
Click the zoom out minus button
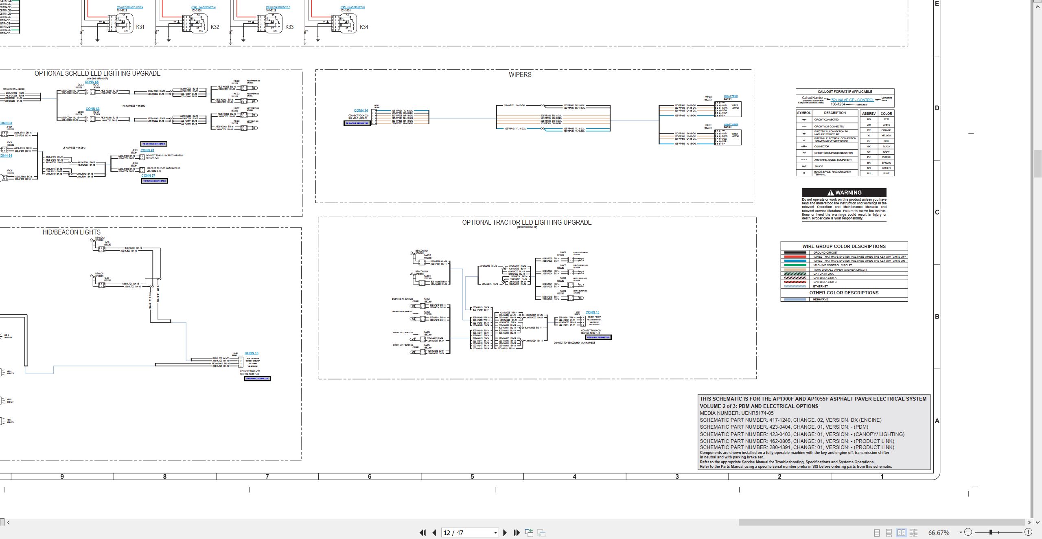tap(968, 532)
